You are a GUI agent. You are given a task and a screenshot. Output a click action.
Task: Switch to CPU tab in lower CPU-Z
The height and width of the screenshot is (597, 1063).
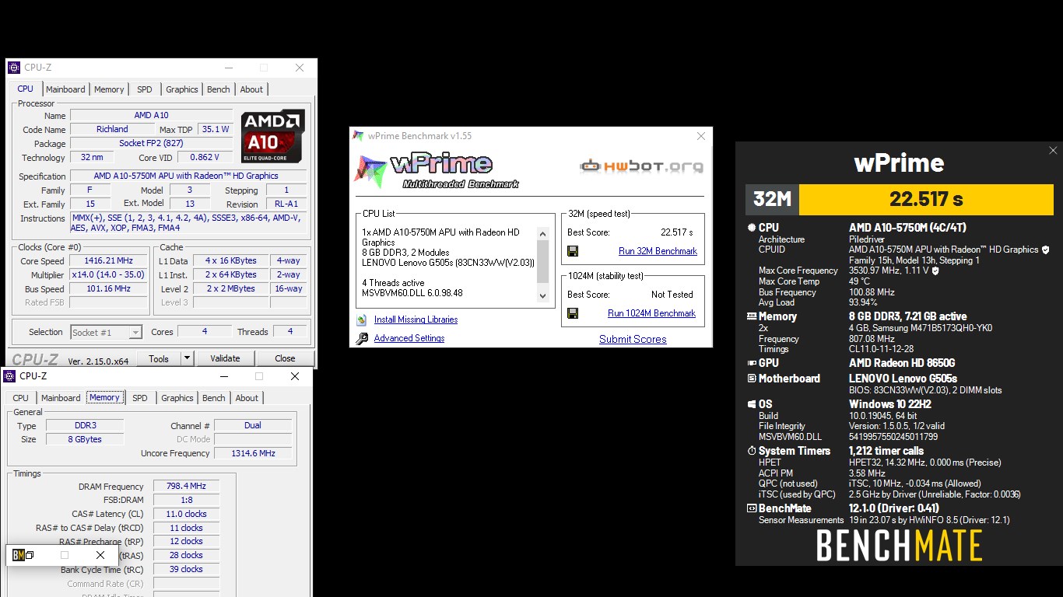click(21, 398)
